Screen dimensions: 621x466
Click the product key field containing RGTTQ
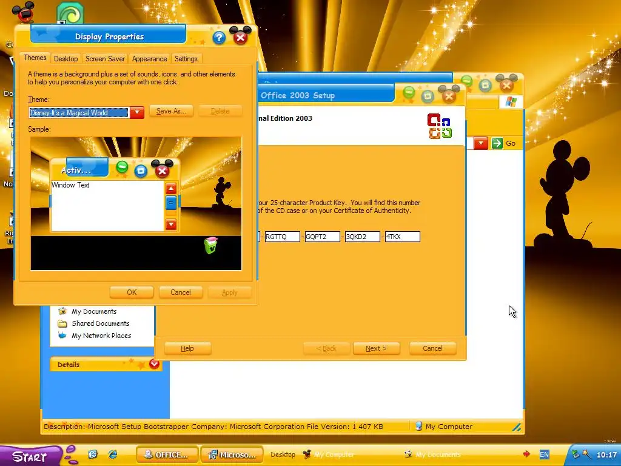[282, 237]
